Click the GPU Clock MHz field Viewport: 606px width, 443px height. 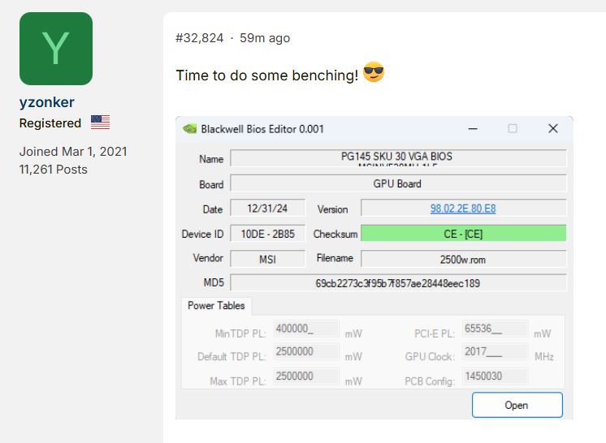coord(494,352)
